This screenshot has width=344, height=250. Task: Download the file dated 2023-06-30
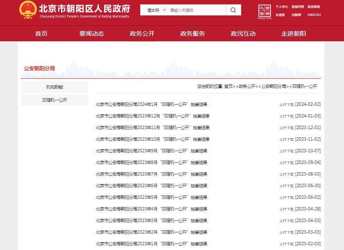tap(286, 186)
